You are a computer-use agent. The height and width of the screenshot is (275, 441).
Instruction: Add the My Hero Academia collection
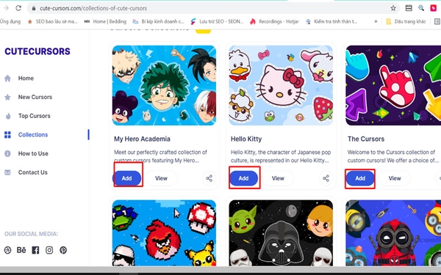127,178
